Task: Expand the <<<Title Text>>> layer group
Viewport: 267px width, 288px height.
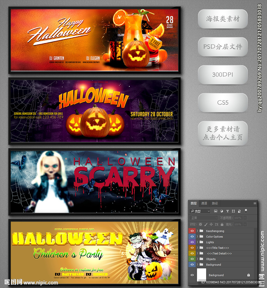Action: [197, 248]
